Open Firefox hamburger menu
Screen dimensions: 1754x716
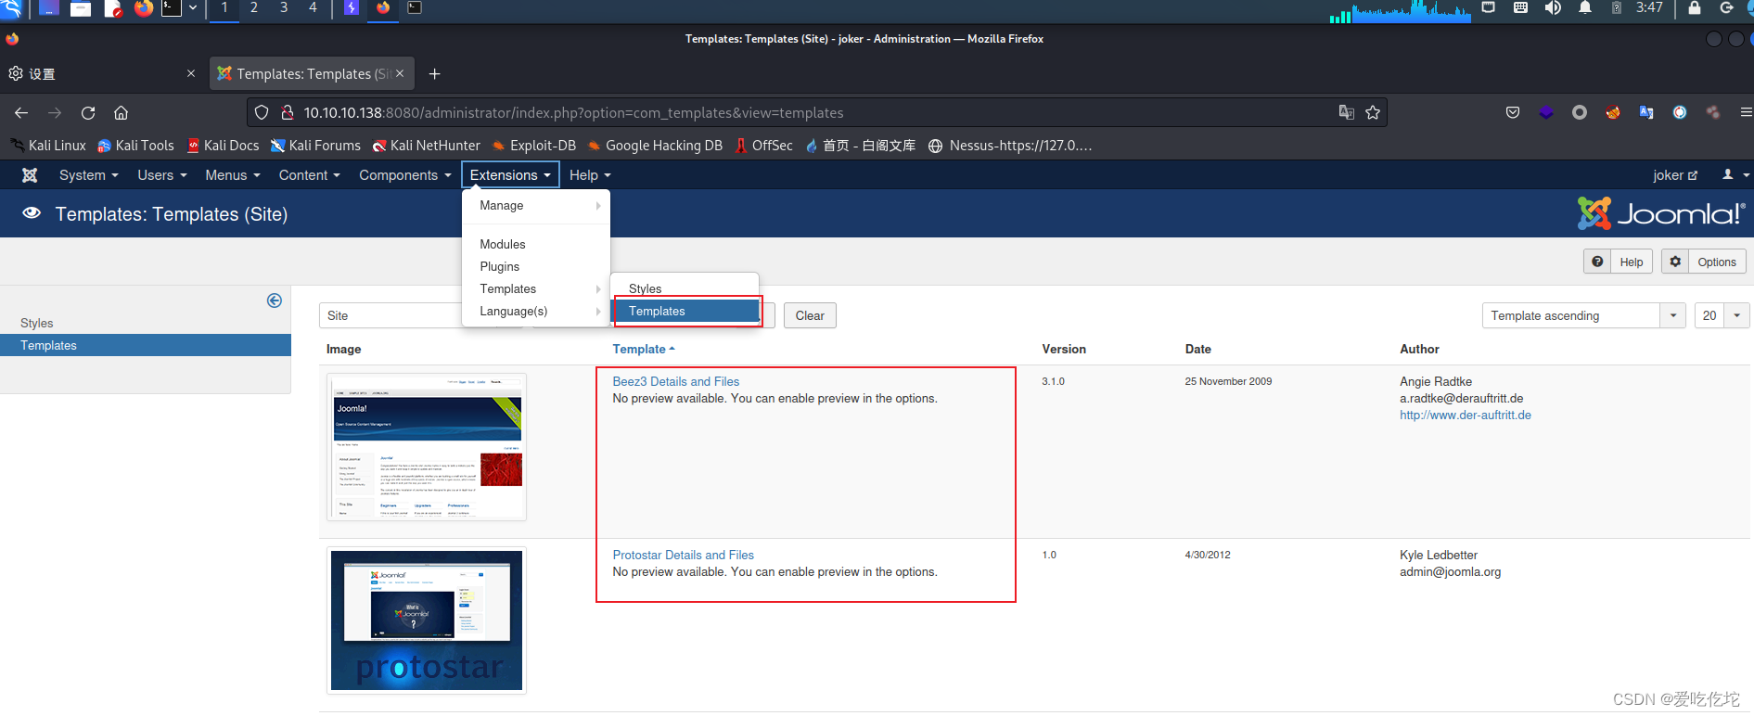1746,112
